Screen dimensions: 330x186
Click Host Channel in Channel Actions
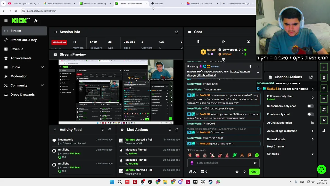[276, 146]
